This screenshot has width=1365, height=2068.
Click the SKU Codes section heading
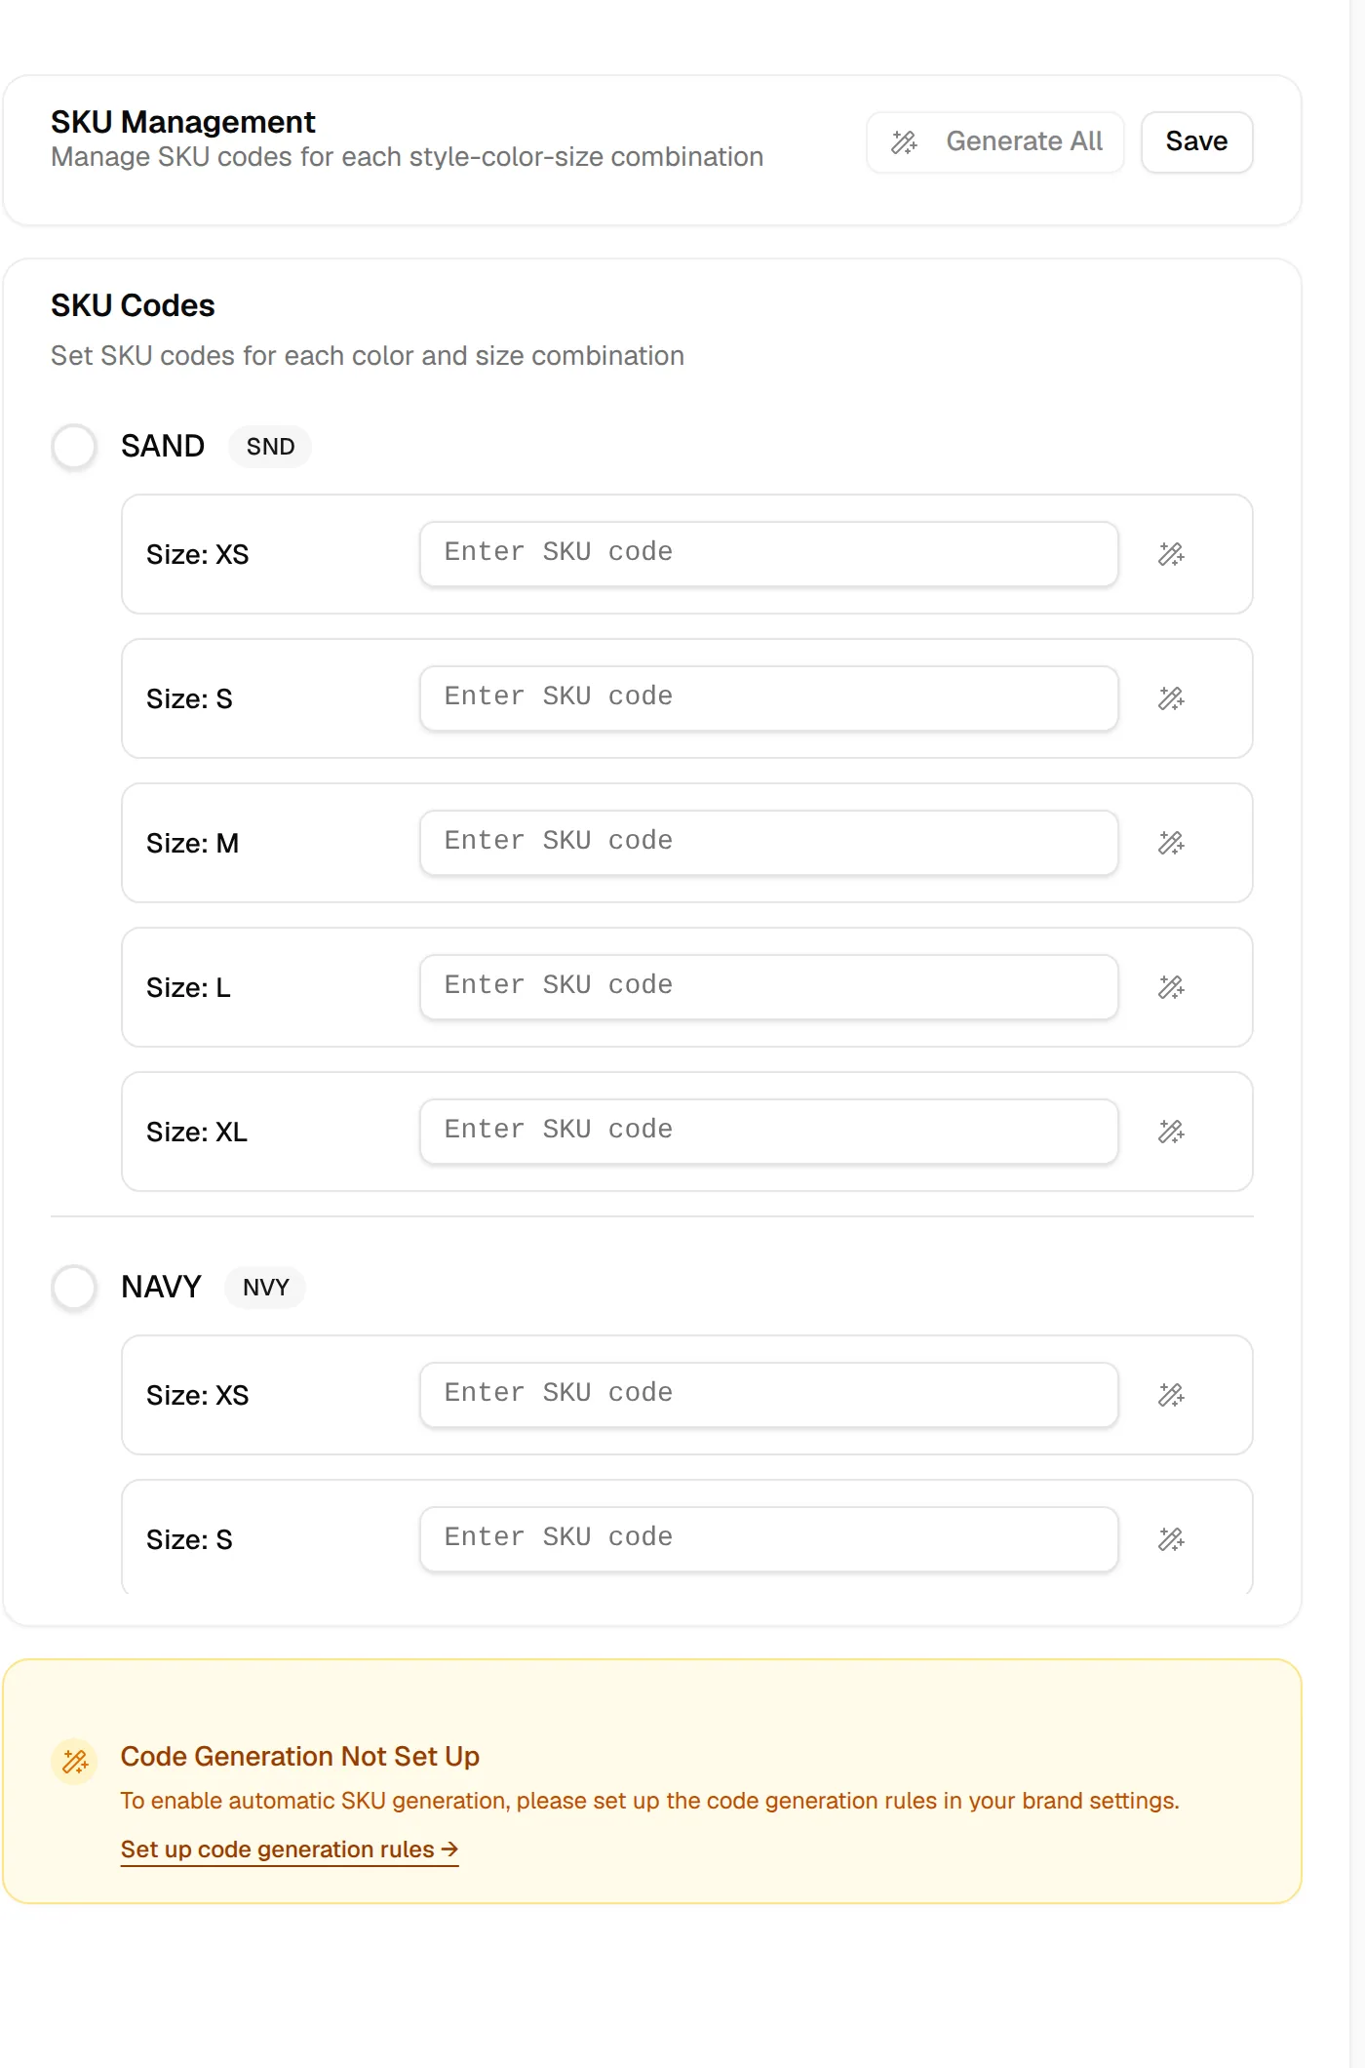click(x=133, y=305)
